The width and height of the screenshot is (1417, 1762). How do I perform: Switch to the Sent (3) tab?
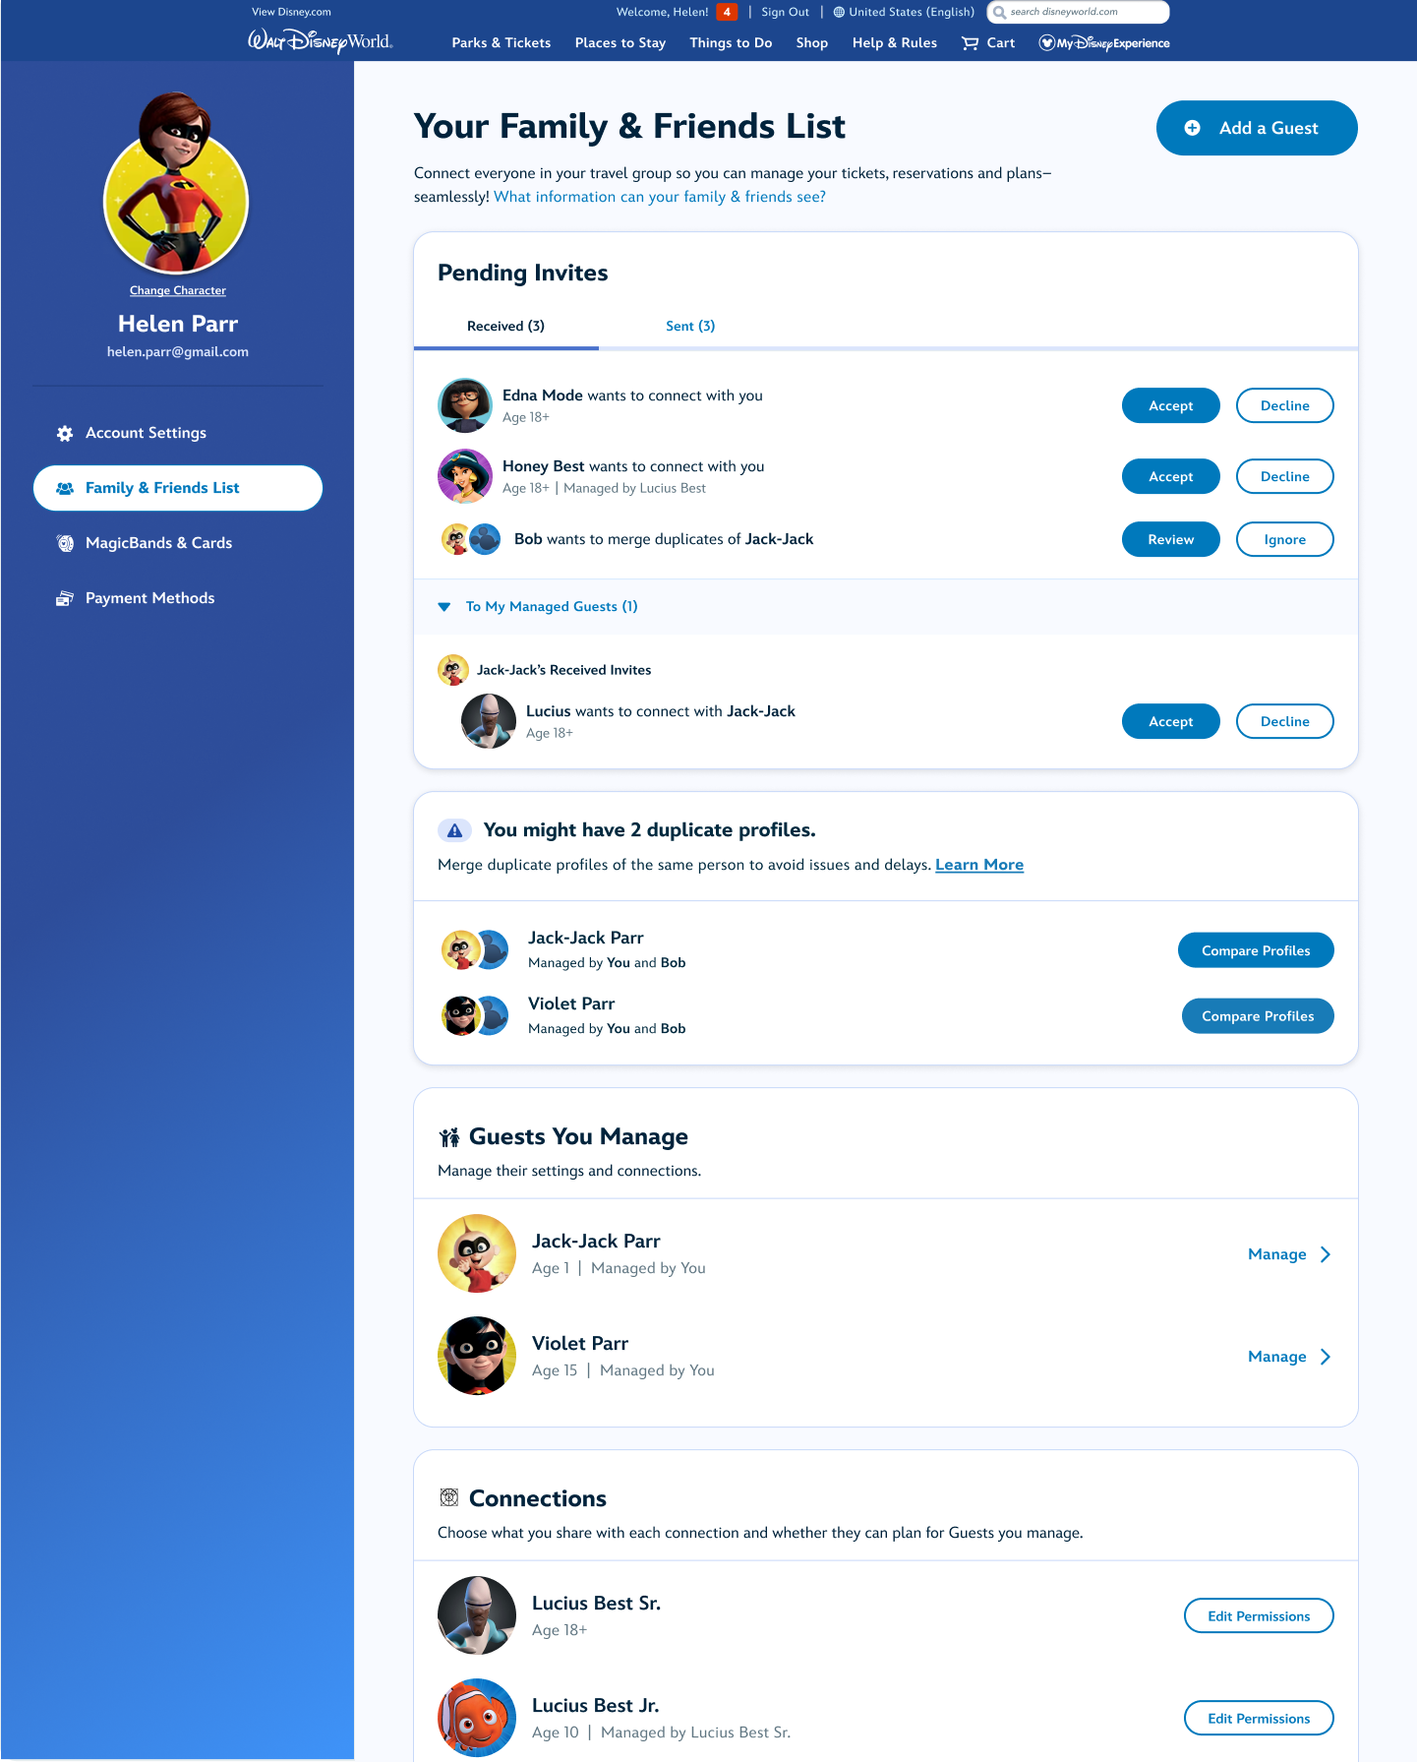pos(690,326)
